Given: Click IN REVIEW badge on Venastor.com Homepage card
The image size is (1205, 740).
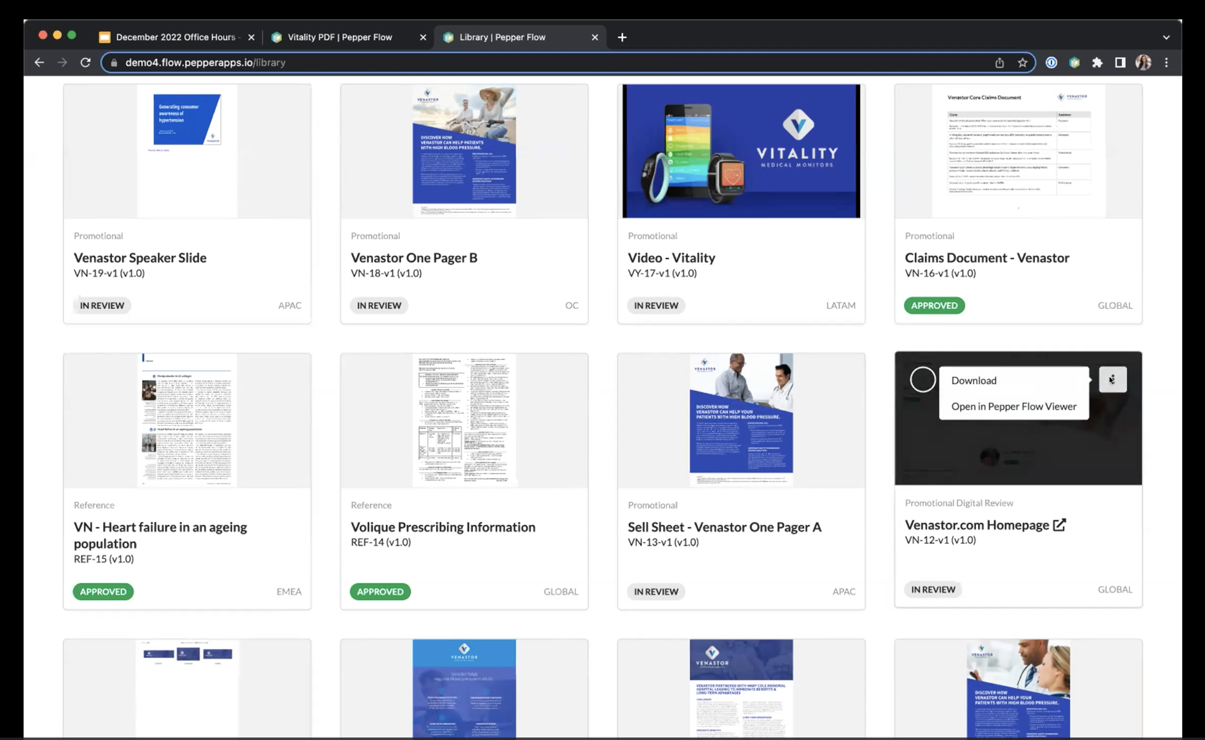Looking at the screenshot, I should (x=933, y=589).
